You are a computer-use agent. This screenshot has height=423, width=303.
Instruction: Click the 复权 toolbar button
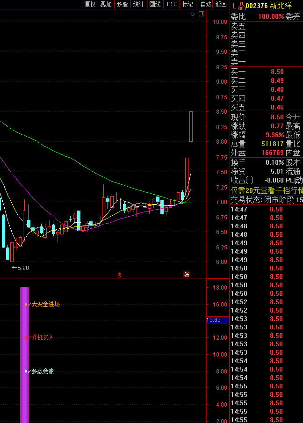tap(90, 4)
